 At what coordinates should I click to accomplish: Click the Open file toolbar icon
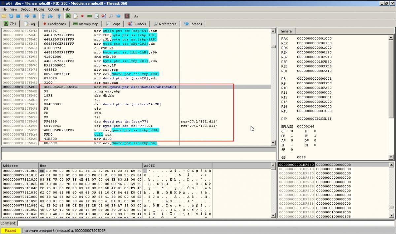(x=4, y=16)
